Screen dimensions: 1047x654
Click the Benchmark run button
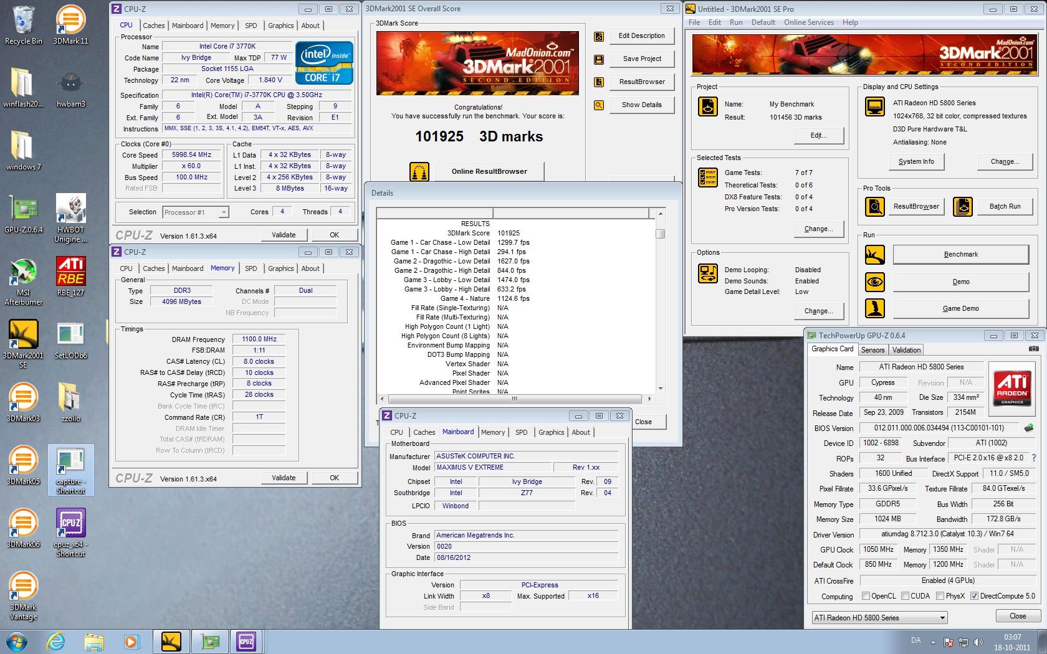(960, 254)
